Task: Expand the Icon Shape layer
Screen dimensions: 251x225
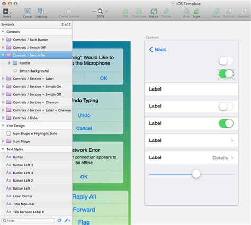Action: pos(3,141)
